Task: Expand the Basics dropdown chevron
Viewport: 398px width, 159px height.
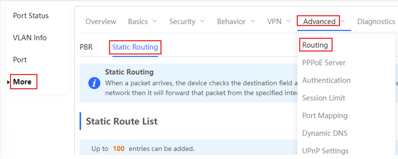Action: pyautogui.click(x=154, y=21)
